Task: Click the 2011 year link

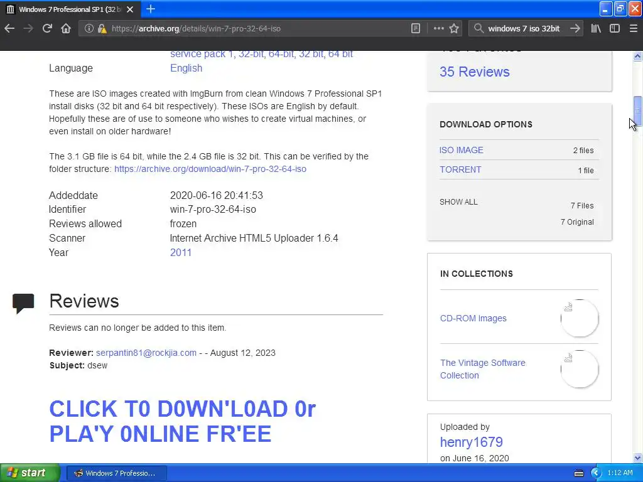Action: [180, 252]
